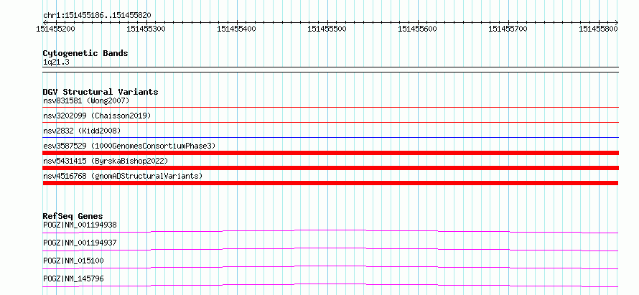This screenshot has width=639, height=295.
Task: Click the thin red line under nsv3202099
Action: point(330,122)
